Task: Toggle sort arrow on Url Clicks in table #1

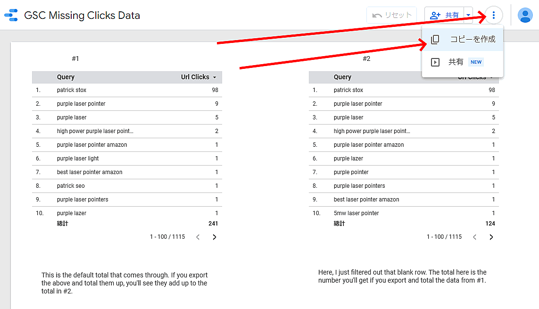Action: tap(215, 77)
